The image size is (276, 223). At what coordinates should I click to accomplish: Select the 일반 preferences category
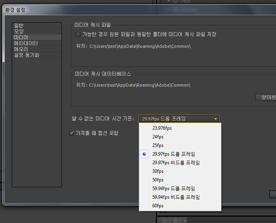pyautogui.click(x=37, y=25)
